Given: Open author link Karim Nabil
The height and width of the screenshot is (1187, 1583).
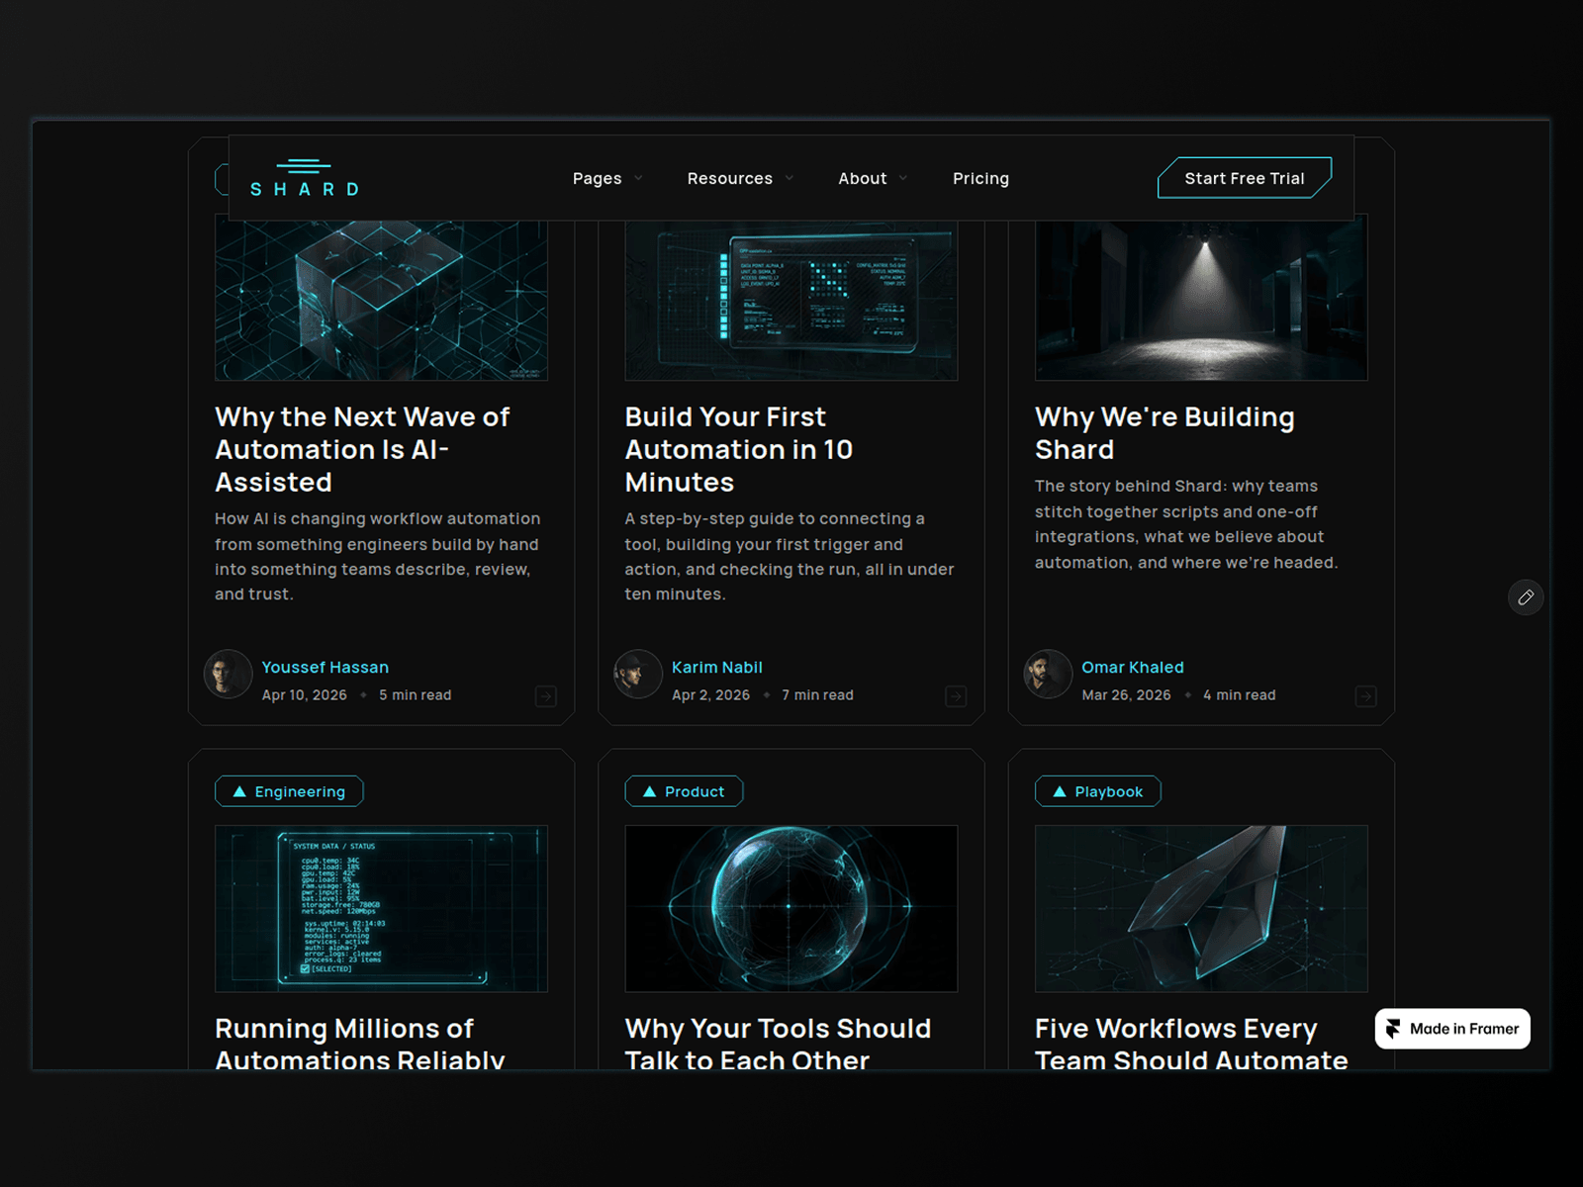Looking at the screenshot, I should [x=717, y=668].
